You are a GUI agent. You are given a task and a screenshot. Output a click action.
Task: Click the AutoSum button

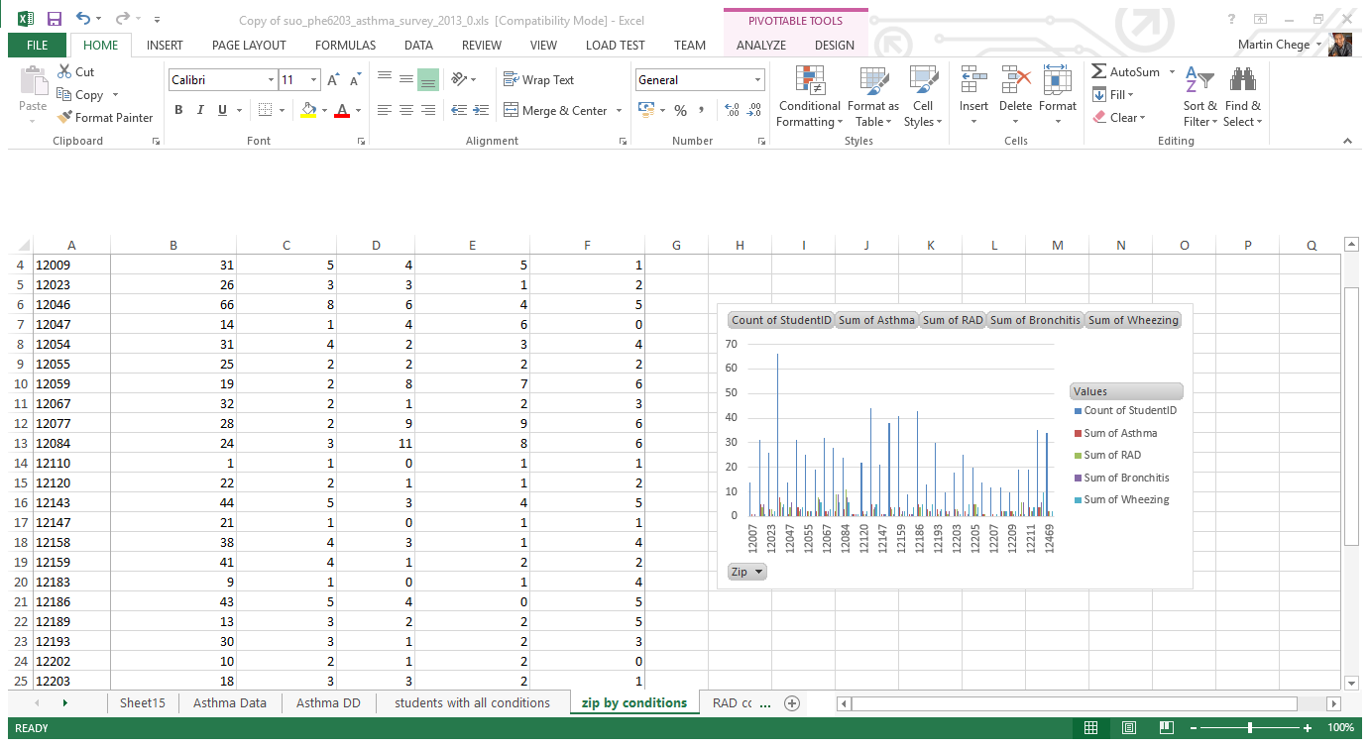pos(1124,72)
